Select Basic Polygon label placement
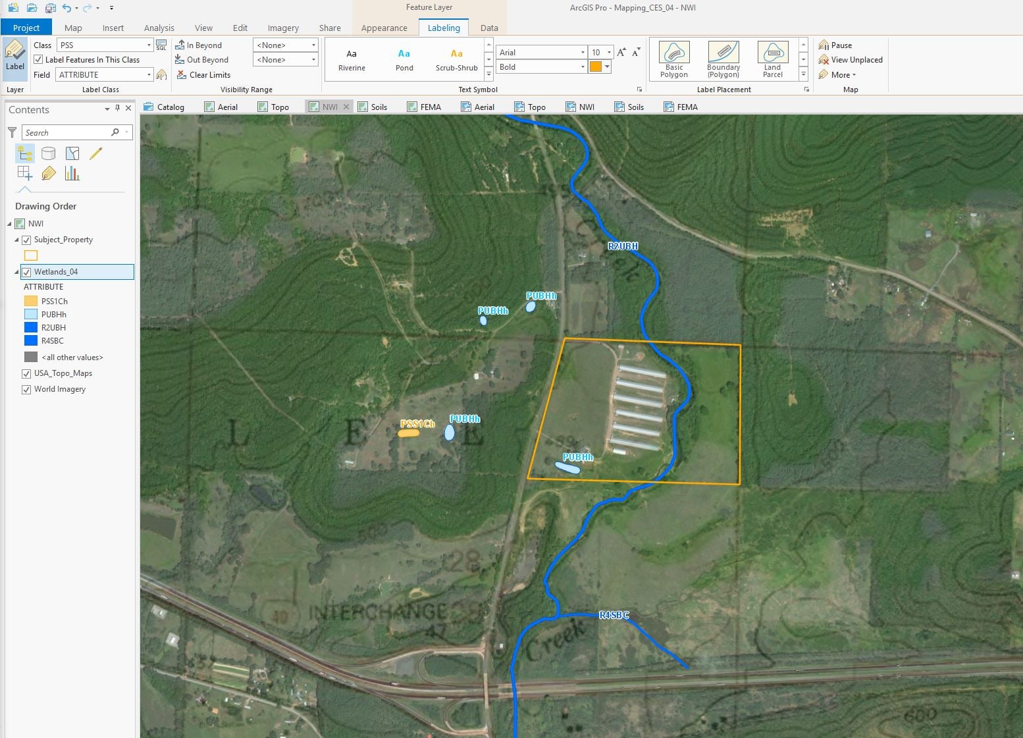 coord(674,59)
